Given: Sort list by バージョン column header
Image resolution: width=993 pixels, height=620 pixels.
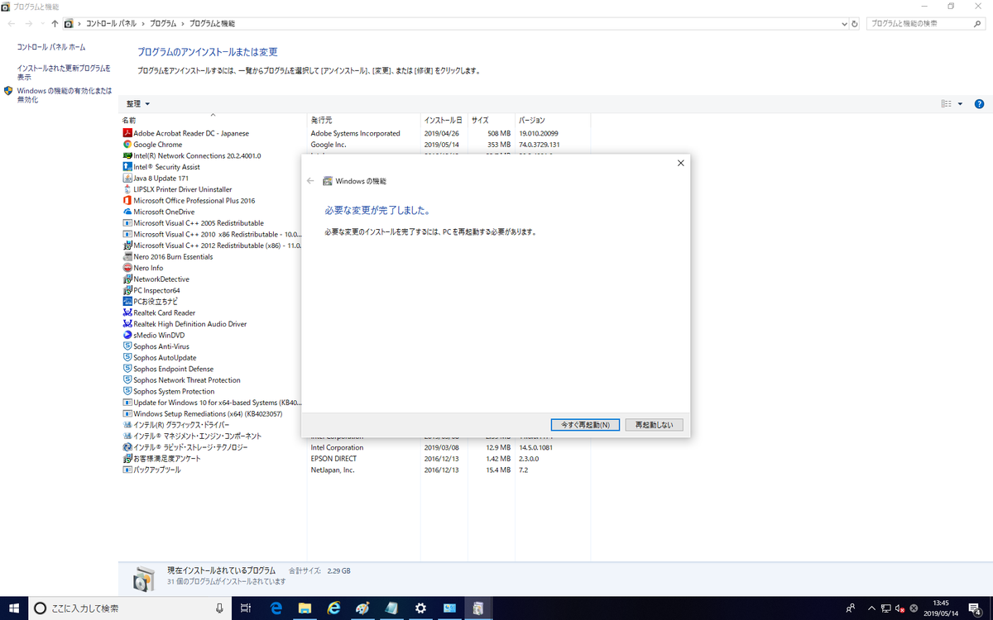Looking at the screenshot, I should pos(552,121).
